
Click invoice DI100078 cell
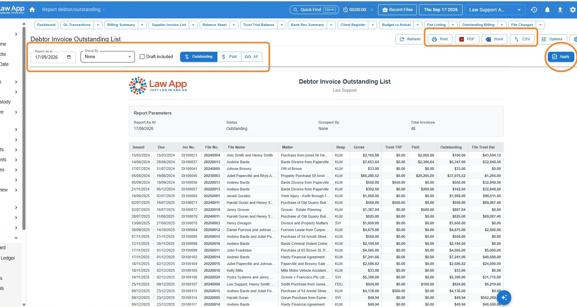click(189, 223)
